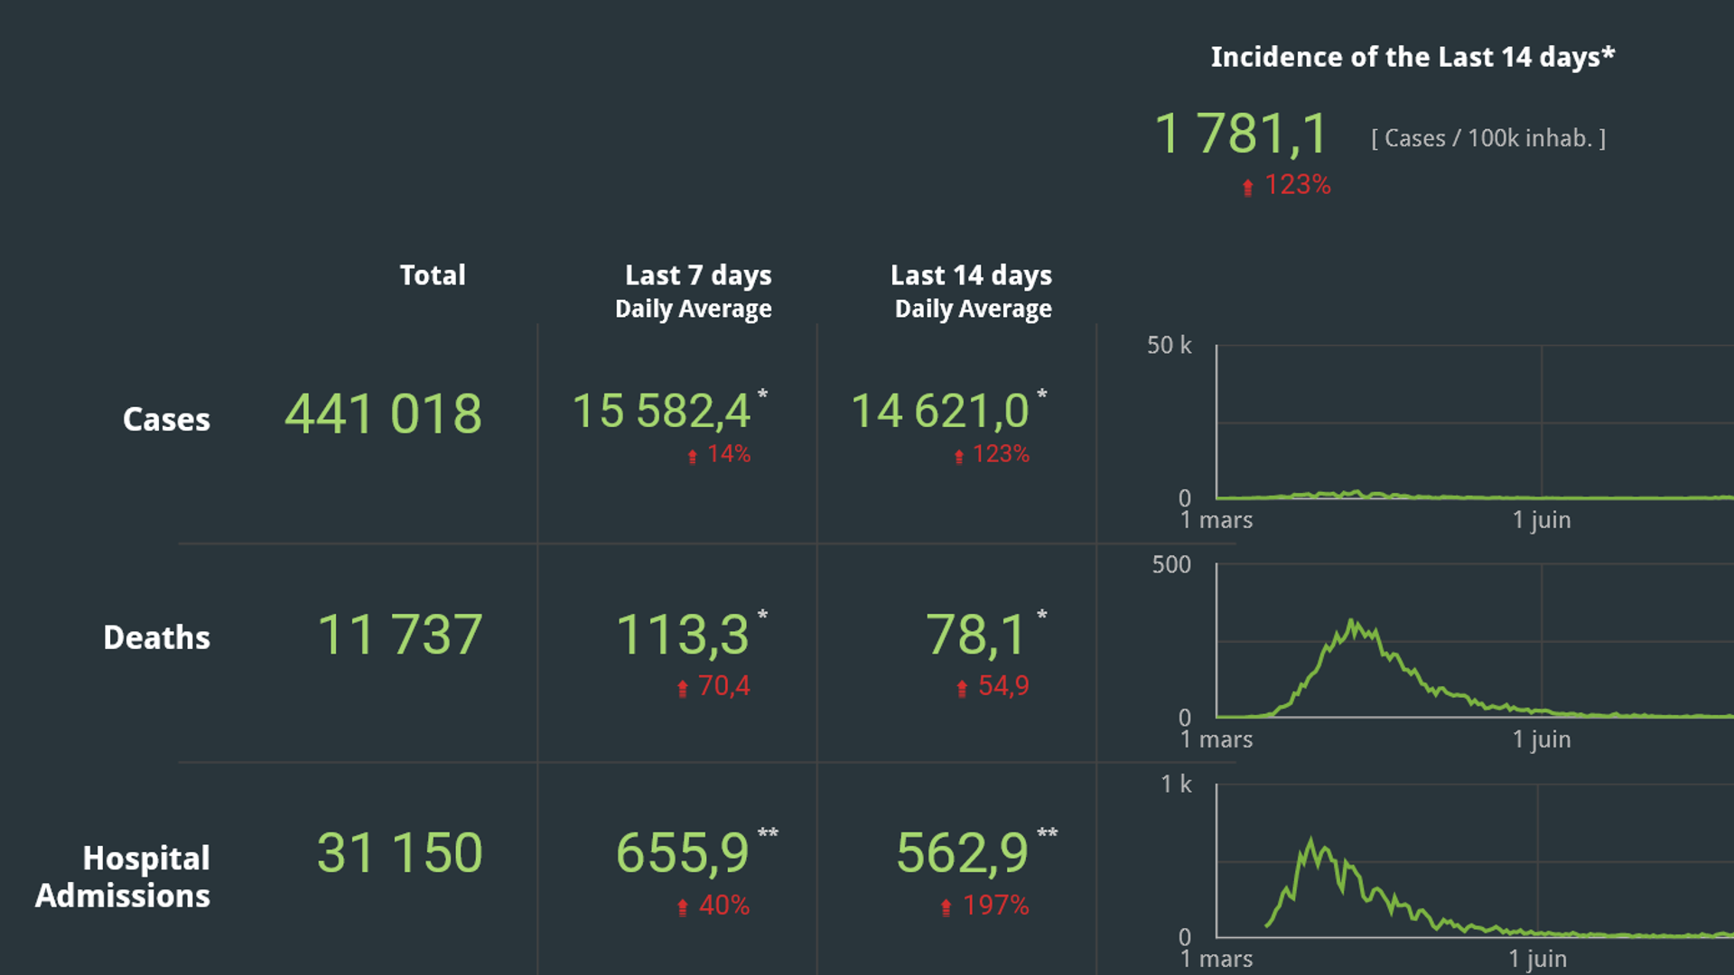Click incidence value 1 781,1
The image size is (1734, 975).
(x=1241, y=134)
